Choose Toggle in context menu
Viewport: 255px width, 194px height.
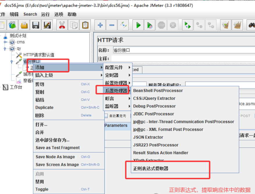[x=68, y=189]
